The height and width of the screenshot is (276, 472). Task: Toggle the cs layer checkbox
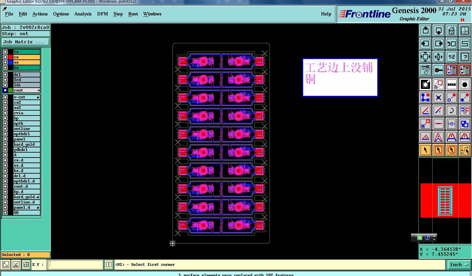coord(5,57)
